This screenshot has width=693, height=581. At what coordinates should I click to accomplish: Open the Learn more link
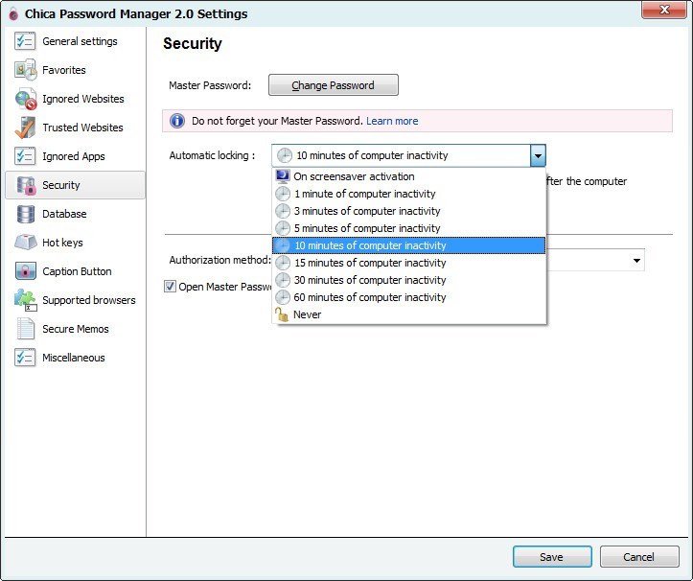pos(392,121)
